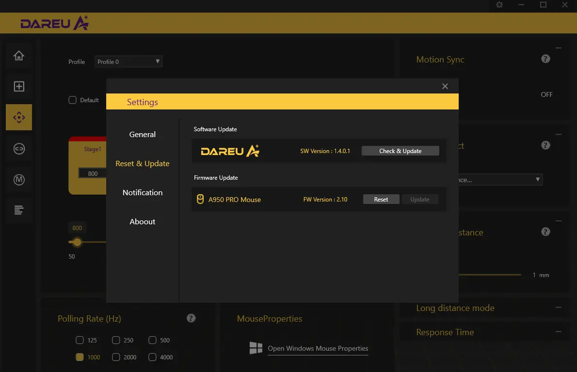The height and width of the screenshot is (372, 577).
Task: Set polling rate to 500 Hz
Action: tap(152, 340)
